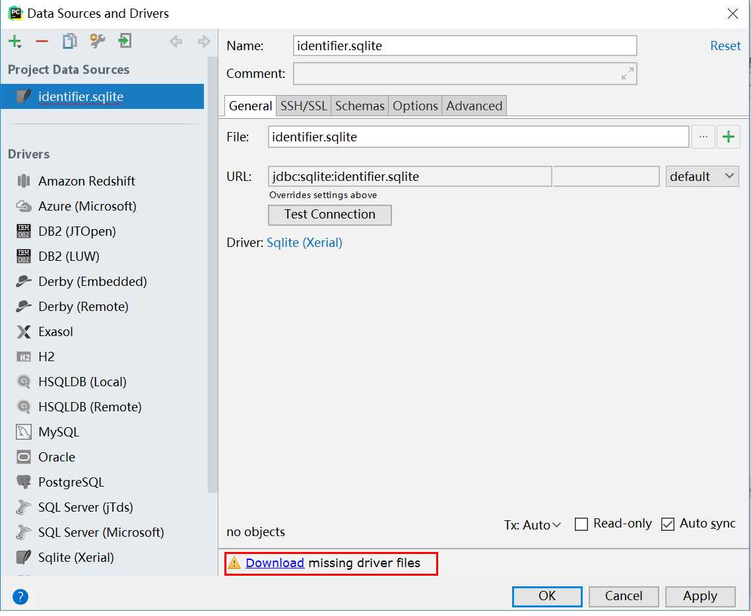Image resolution: width=751 pixels, height=616 pixels.
Task: Browse for file with ellipsis button
Action: [703, 137]
